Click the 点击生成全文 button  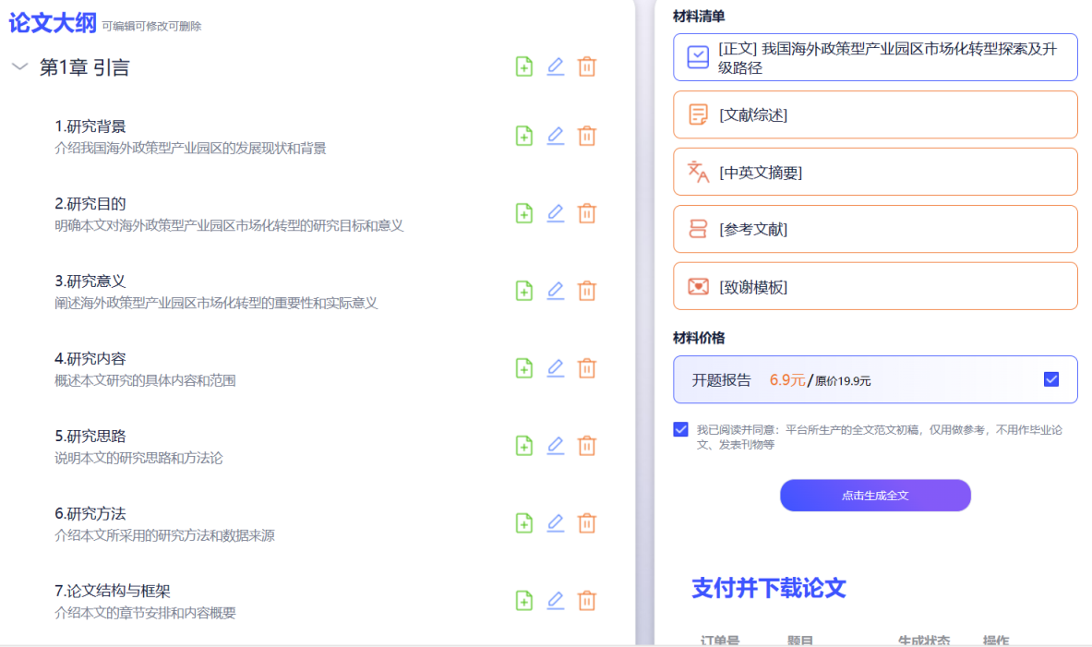click(874, 496)
